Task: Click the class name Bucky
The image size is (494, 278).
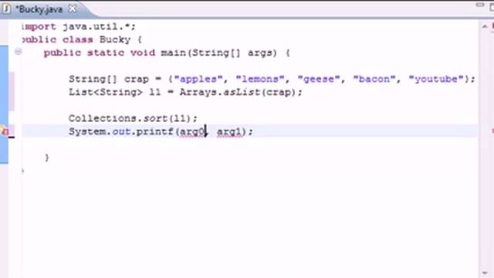Action: click(115, 39)
